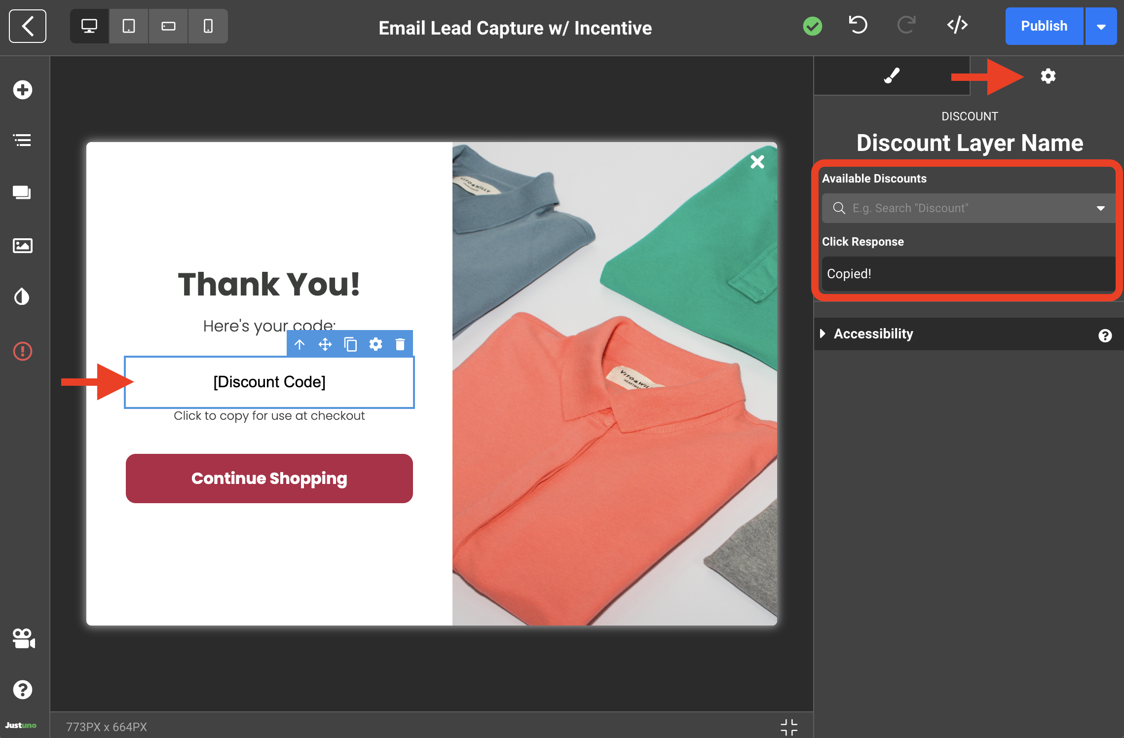This screenshot has width=1124, height=738.
Task: Switch to the gear settings tab
Action: click(1048, 76)
